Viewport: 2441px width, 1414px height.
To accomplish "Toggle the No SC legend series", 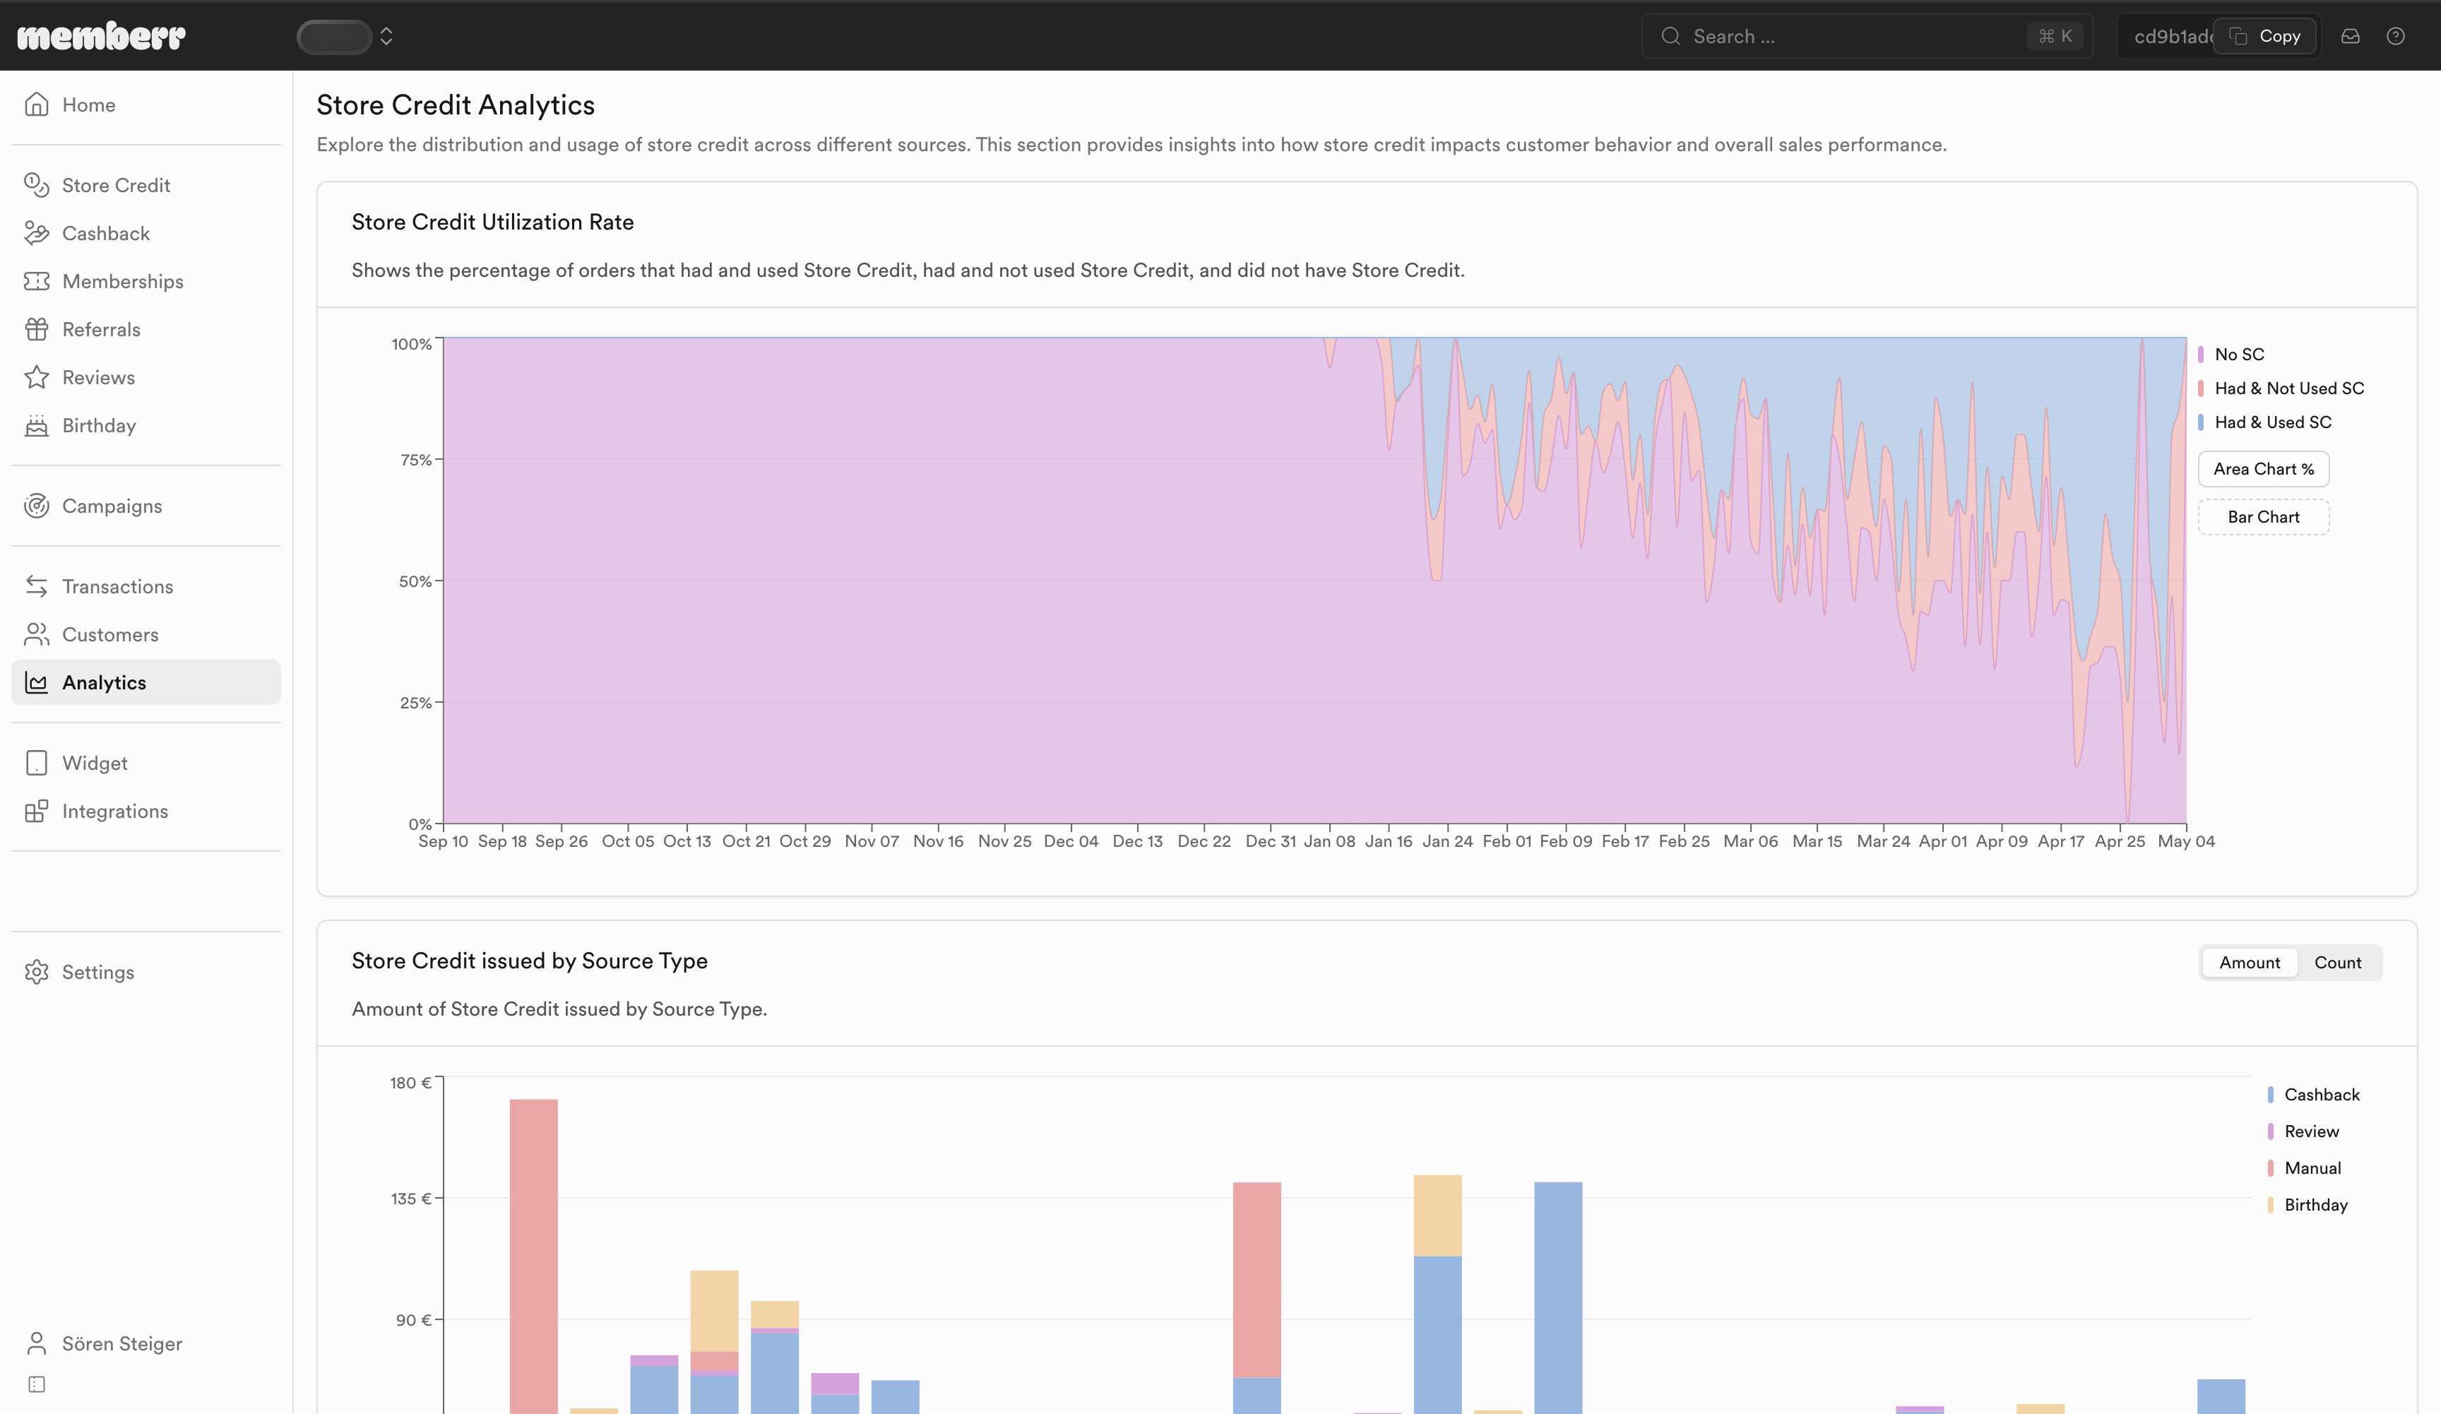I will click(2238, 355).
